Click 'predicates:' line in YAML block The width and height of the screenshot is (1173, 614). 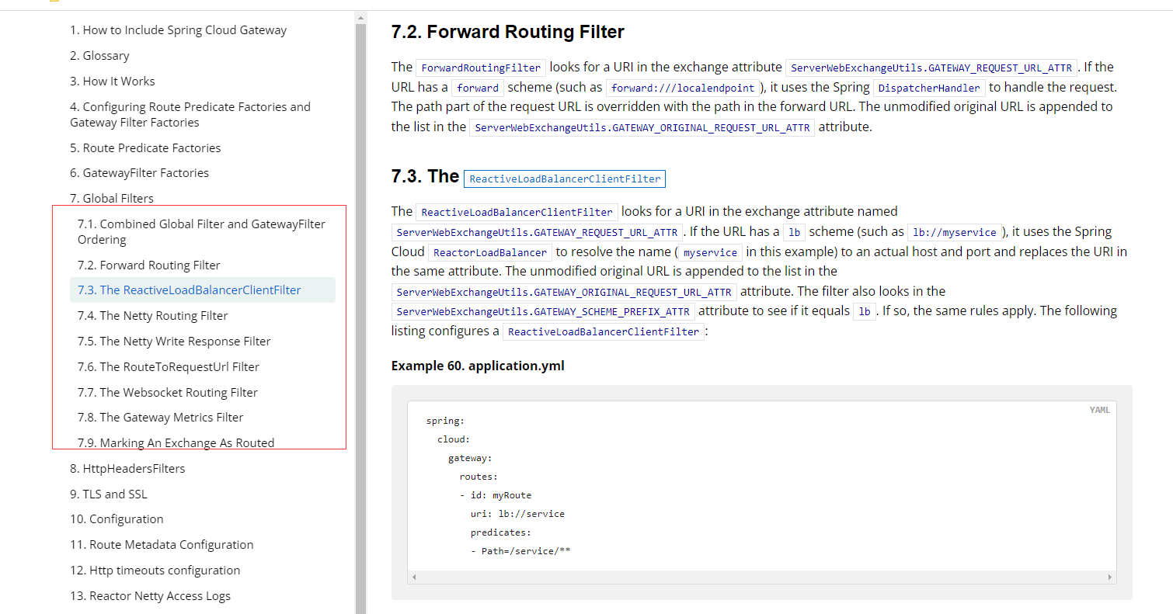[x=500, y=532]
